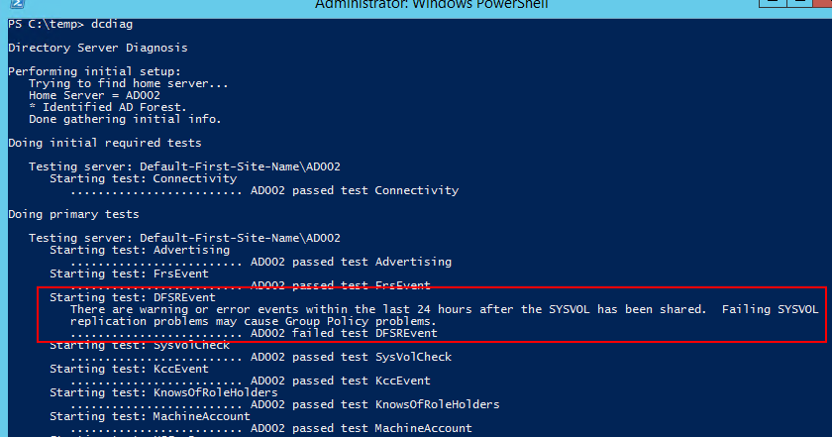
Task: Select the Doing primary tests line
Action: click(x=73, y=214)
